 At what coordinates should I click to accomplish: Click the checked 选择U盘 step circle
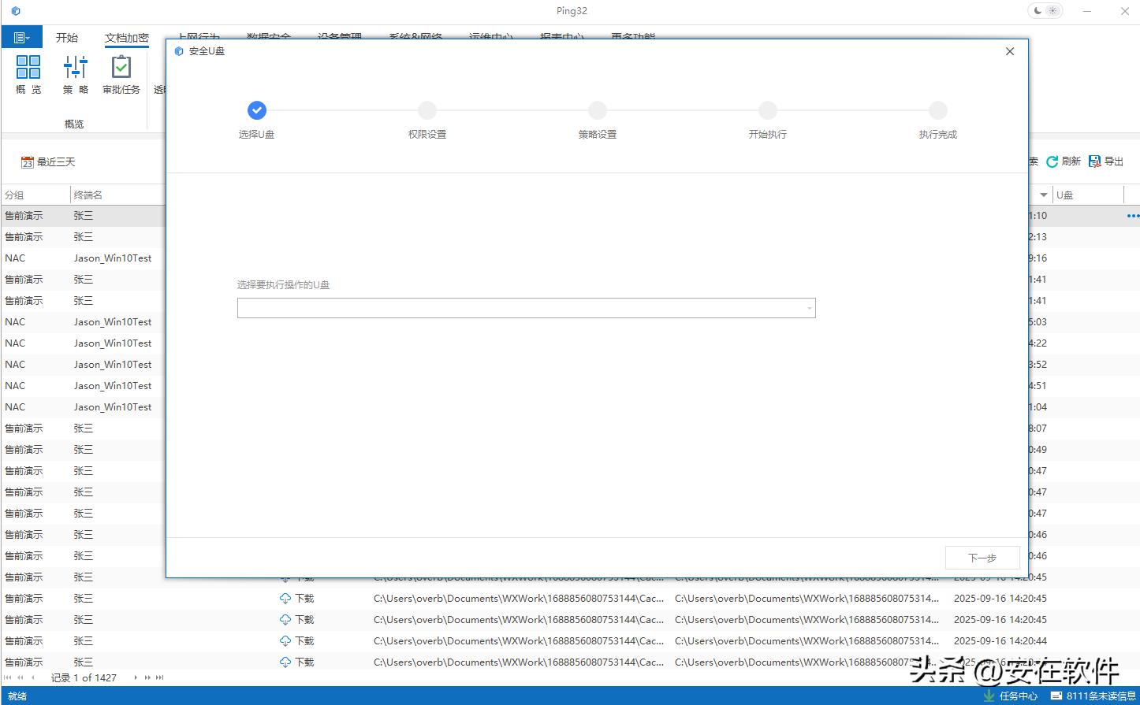(257, 110)
